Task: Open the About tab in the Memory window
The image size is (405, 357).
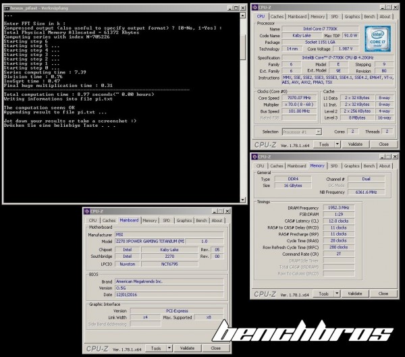Action: (x=384, y=166)
